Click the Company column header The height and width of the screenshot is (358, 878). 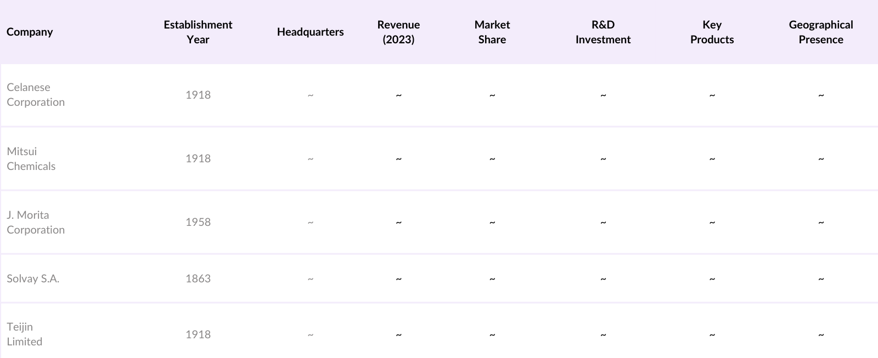click(x=30, y=32)
